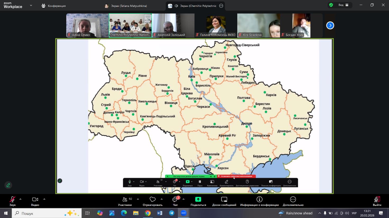
Task: Switch to Экран (Tatiana Matyushkina) tab
Action: click(x=126, y=6)
